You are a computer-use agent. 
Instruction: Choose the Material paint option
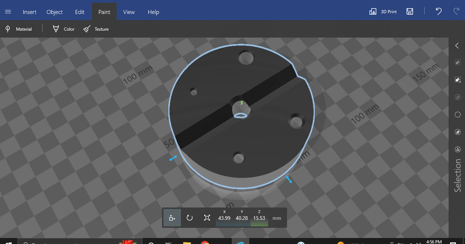pyautogui.click(x=19, y=29)
